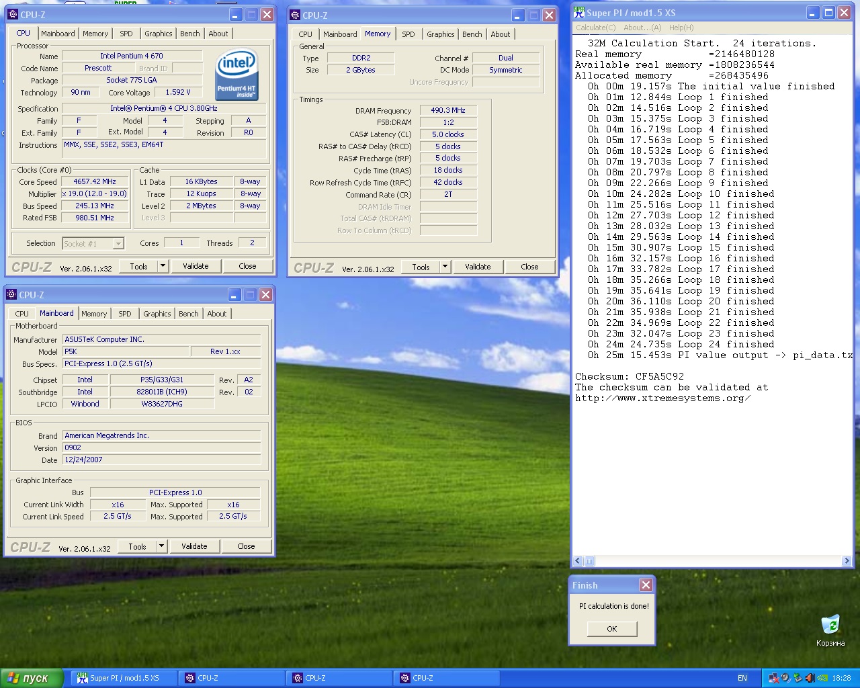Click the CAS# Latency value 5.0 clocks
The height and width of the screenshot is (688, 860).
(x=448, y=134)
